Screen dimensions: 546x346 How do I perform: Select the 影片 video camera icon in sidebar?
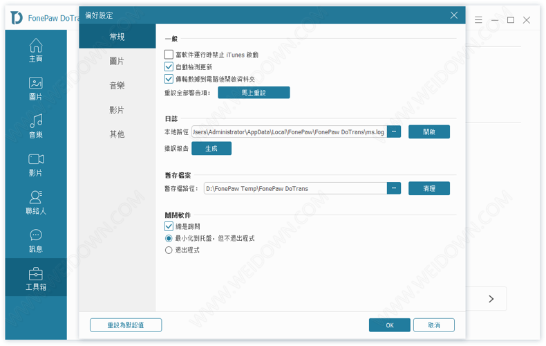[x=36, y=160]
